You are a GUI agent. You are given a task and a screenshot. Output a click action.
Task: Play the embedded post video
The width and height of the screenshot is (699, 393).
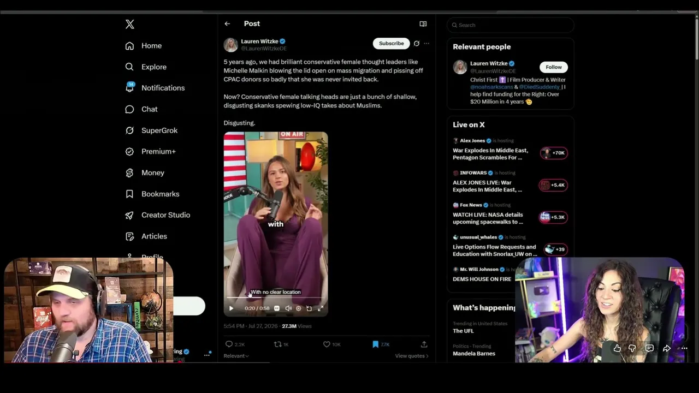tap(231, 308)
